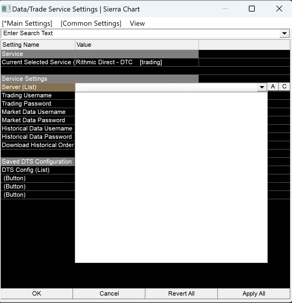The width and height of the screenshot is (292, 303).
Task: Click OK to confirm settings
Action: tap(37, 294)
